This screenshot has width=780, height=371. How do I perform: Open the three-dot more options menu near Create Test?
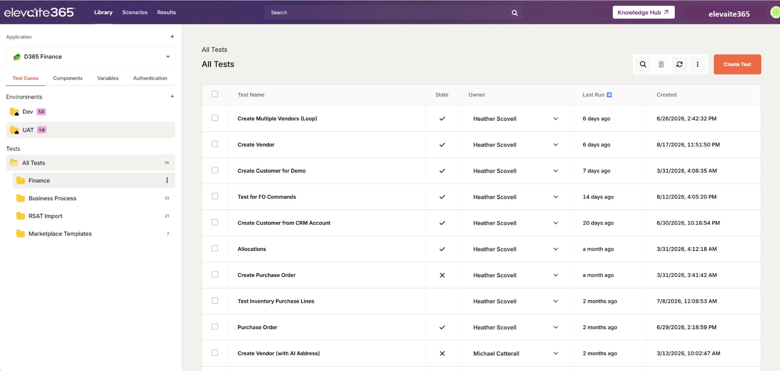click(698, 64)
